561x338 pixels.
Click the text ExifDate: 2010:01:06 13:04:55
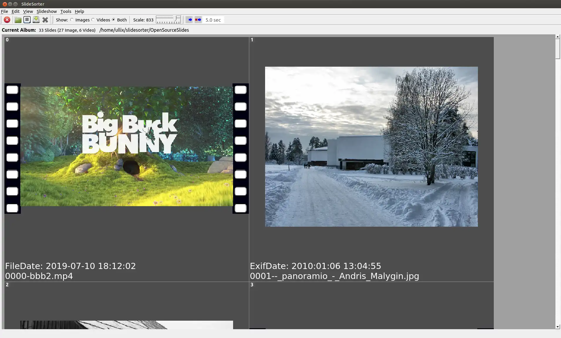tap(315, 266)
